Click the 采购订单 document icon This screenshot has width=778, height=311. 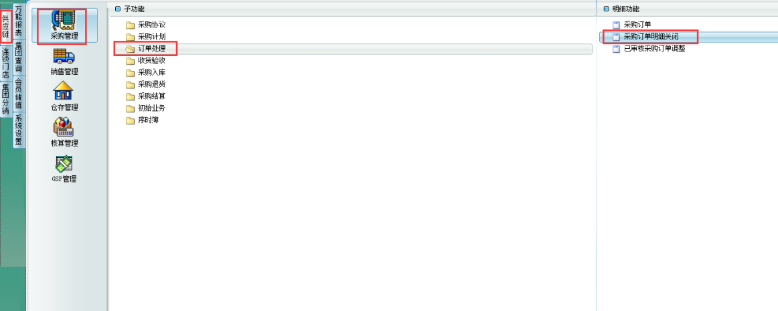(x=616, y=25)
